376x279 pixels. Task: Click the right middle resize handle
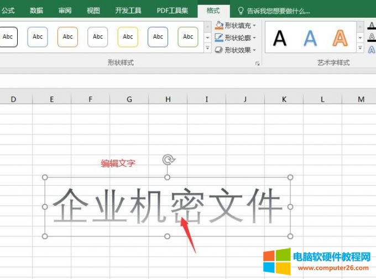(290, 207)
